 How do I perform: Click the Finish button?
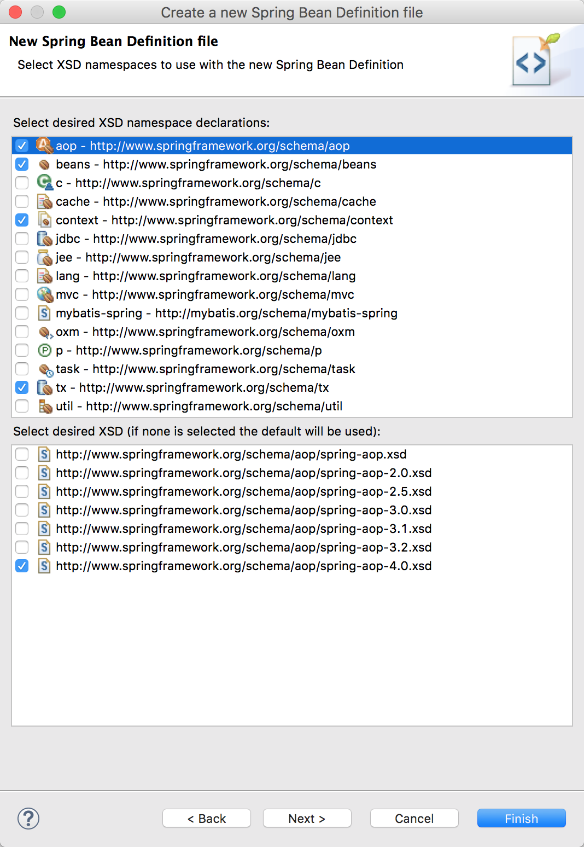pos(522,819)
